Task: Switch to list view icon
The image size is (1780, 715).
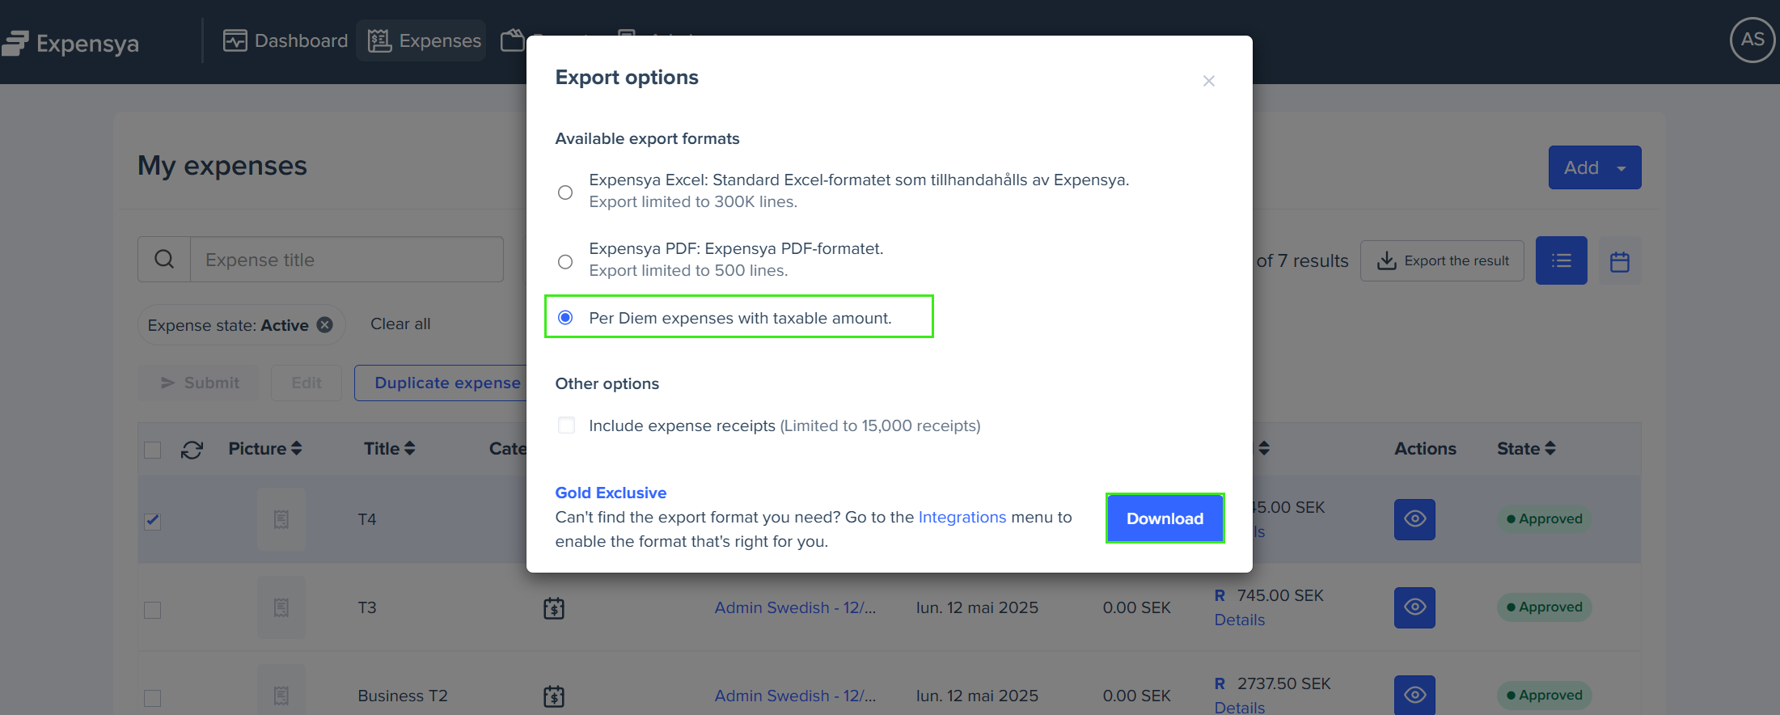Action: pos(1561,260)
